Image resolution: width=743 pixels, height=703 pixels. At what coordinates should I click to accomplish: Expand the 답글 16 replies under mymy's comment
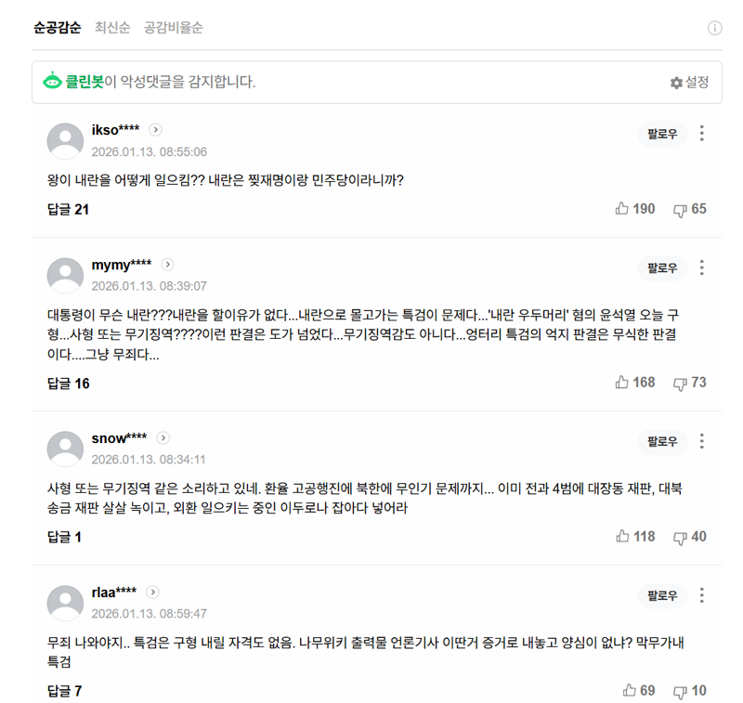(68, 383)
